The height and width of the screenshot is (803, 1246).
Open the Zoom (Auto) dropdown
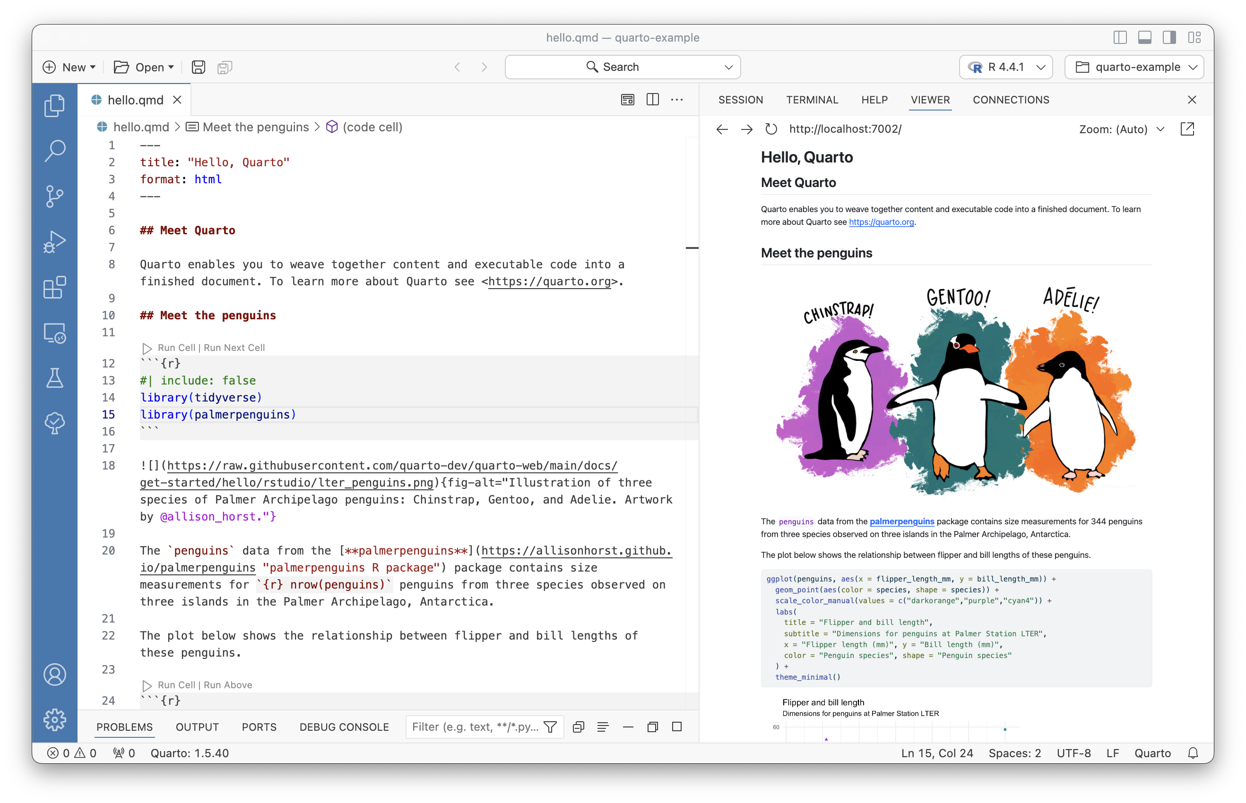click(x=1121, y=129)
